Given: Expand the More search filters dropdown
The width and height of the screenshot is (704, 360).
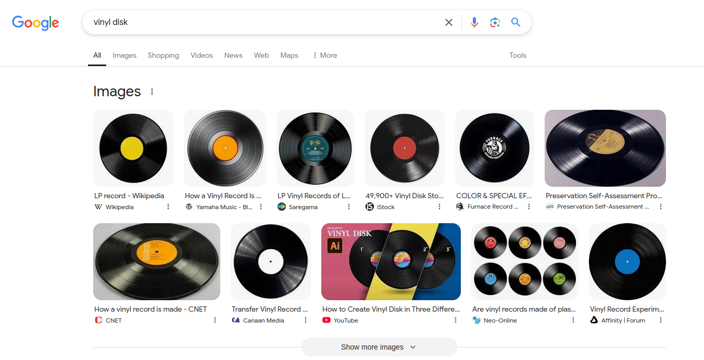Looking at the screenshot, I should point(324,55).
